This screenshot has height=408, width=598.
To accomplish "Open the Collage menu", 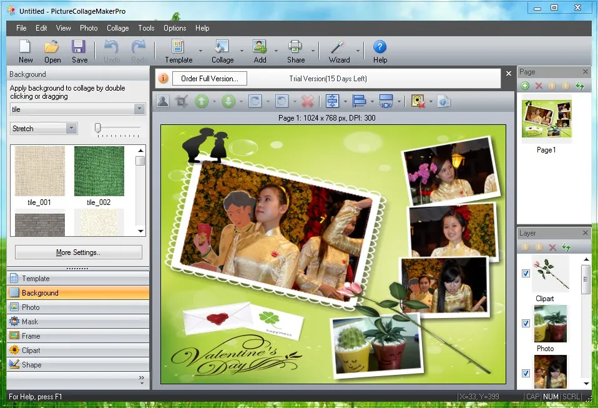I will (117, 28).
